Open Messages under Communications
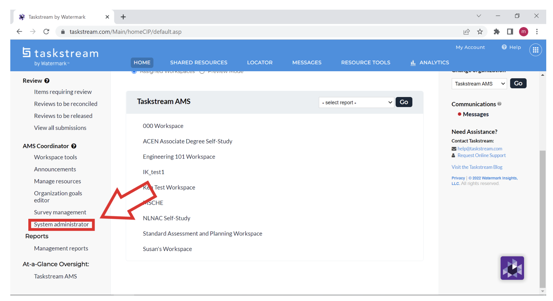 click(476, 114)
